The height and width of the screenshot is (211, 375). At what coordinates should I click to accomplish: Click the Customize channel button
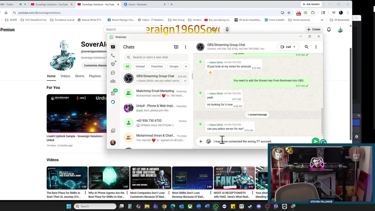pyautogui.click(x=94, y=66)
